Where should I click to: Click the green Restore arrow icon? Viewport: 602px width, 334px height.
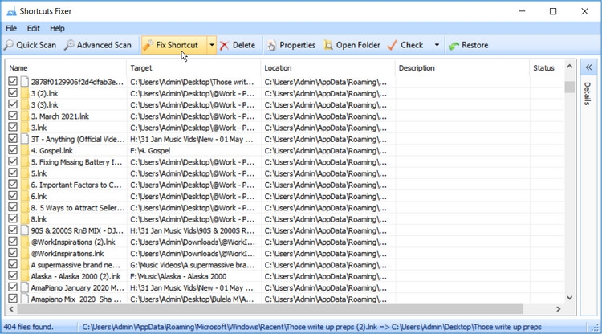click(x=454, y=46)
